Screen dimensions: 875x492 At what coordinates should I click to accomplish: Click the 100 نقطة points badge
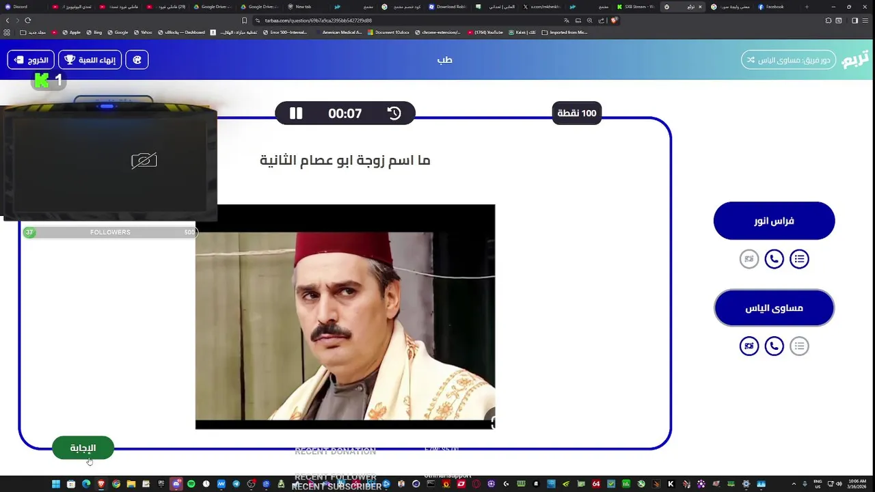point(577,113)
